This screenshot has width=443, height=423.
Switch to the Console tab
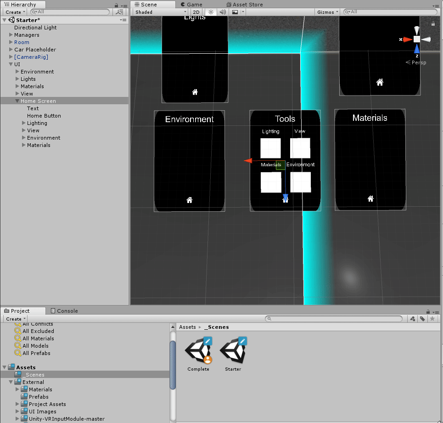click(64, 311)
